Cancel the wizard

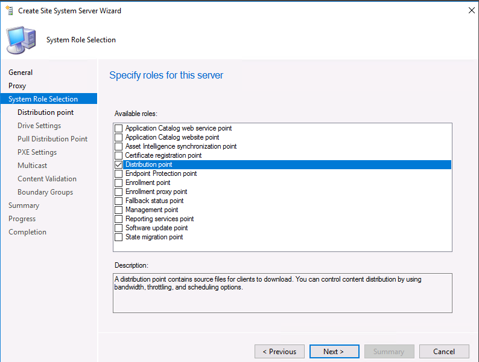point(444,352)
